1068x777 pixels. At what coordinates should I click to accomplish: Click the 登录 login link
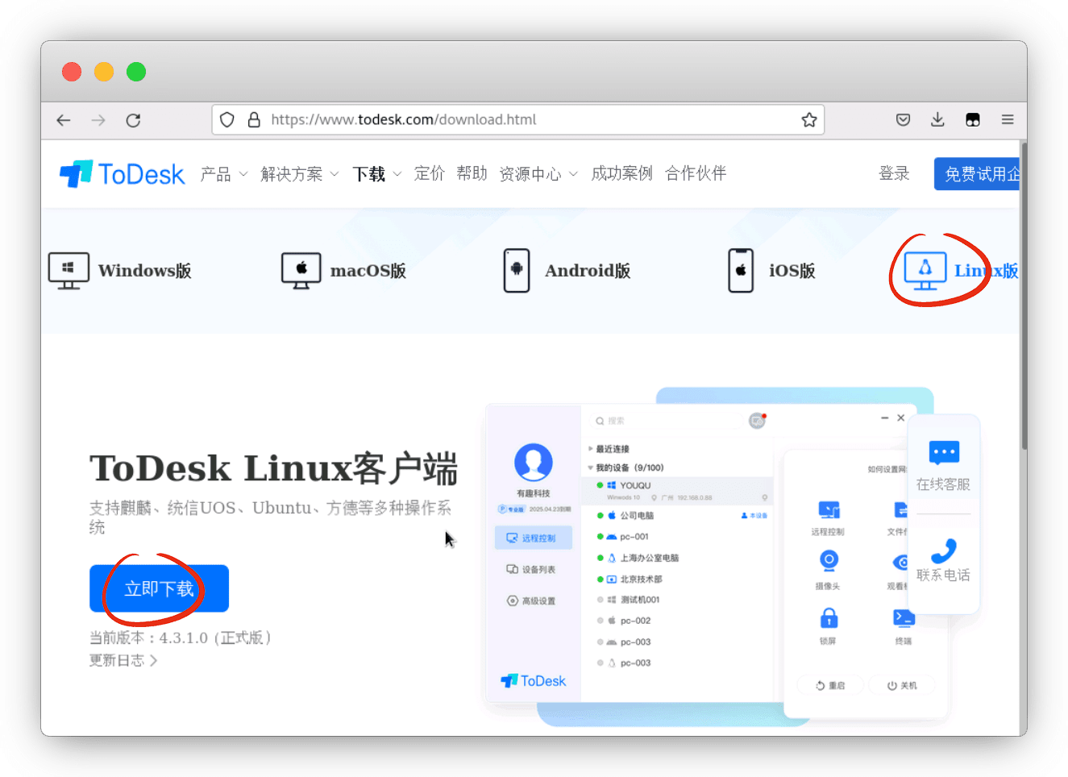pyautogui.click(x=894, y=174)
